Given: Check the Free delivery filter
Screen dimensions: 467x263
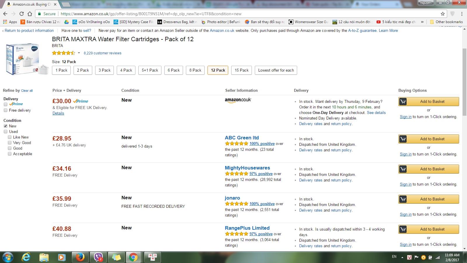Looking at the screenshot, I should pos(6,110).
